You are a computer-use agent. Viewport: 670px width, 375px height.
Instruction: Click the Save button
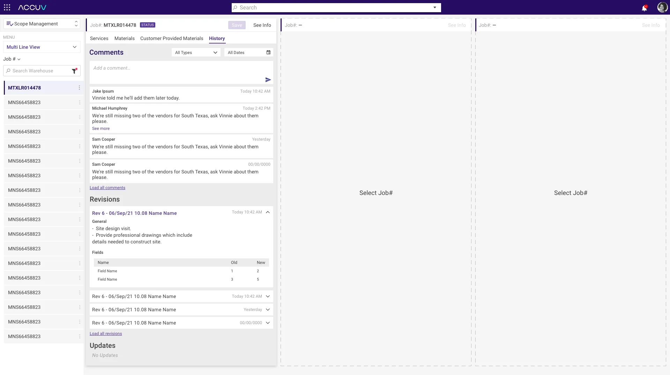[x=237, y=25]
